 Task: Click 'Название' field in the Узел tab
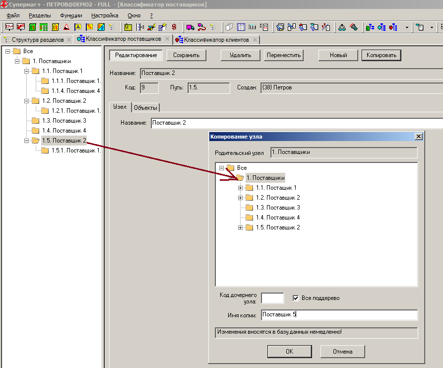point(297,123)
